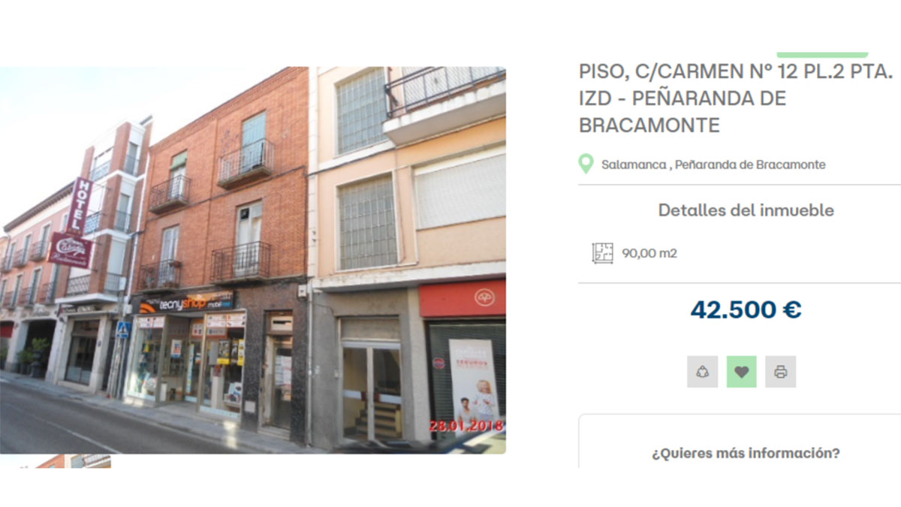Screen dimensions: 901x507
Task: Print the listing with the printer icon
Action: (780, 372)
